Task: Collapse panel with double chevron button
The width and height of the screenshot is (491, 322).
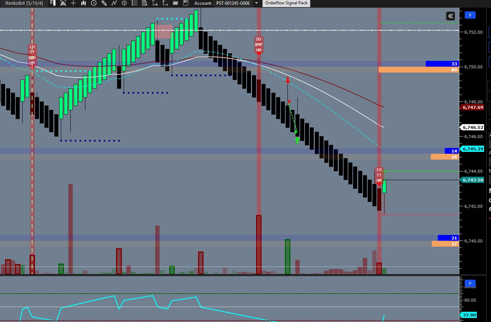Action: click(450, 16)
